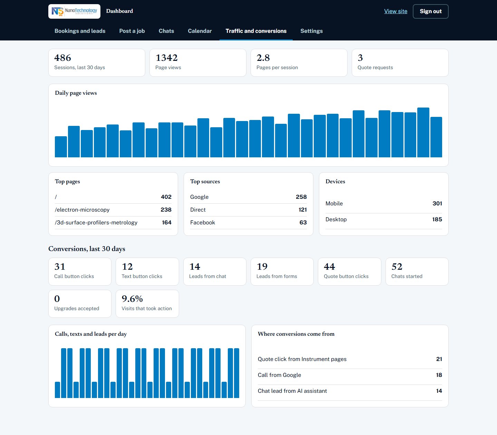This screenshot has width=497, height=435.
Task: Click the Where conversions come from heading
Action: tap(296, 334)
